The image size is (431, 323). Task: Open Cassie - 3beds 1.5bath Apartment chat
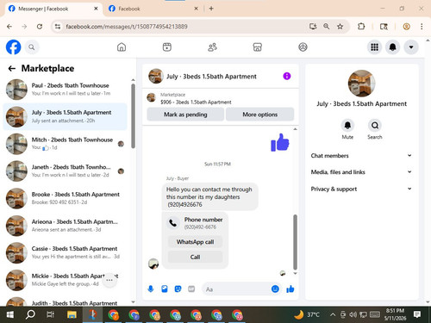click(66, 252)
